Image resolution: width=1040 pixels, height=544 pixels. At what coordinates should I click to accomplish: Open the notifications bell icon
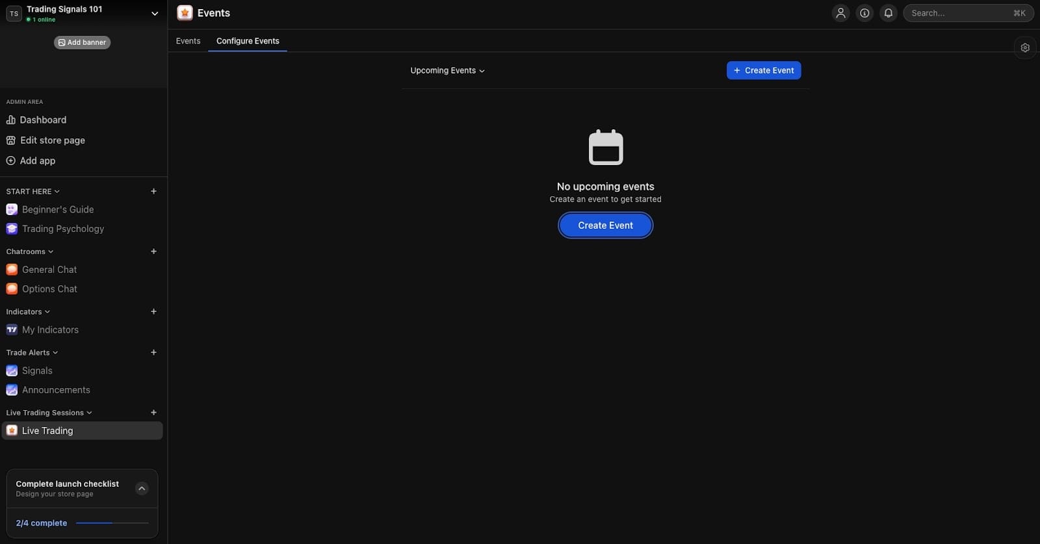[888, 13]
